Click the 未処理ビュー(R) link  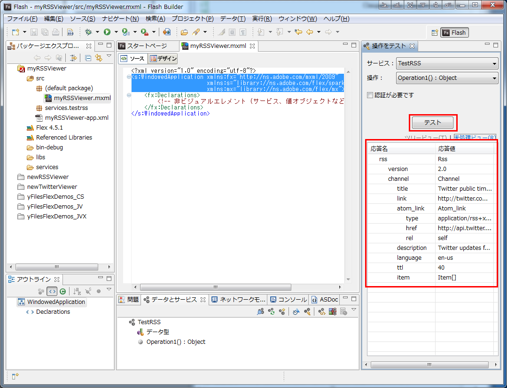click(x=475, y=138)
